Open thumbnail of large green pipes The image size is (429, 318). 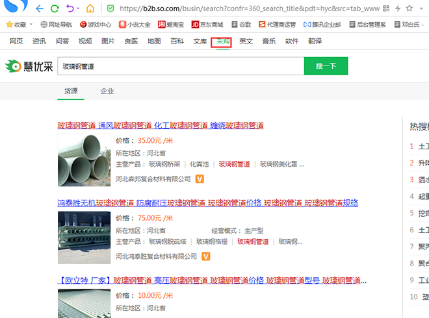pyautogui.click(x=84, y=160)
